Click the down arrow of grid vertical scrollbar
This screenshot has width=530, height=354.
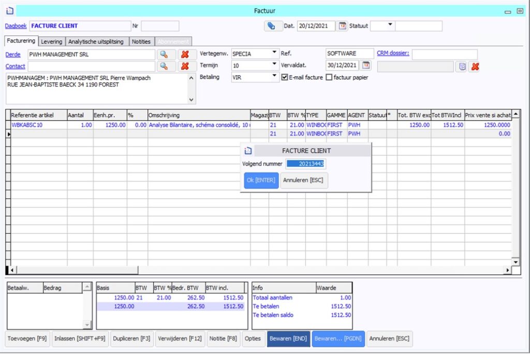(x=516, y=262)
